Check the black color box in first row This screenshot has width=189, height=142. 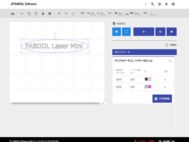146,79
